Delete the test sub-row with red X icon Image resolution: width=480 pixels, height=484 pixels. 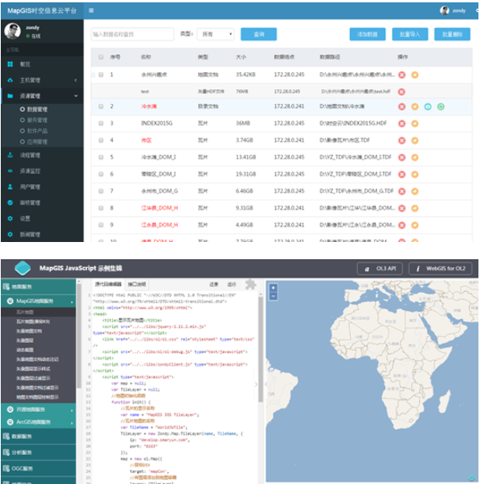[401, 92]
